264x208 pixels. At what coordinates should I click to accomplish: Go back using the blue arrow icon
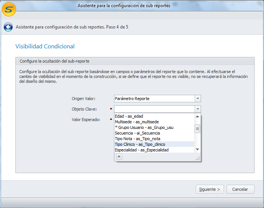(8, 27)
